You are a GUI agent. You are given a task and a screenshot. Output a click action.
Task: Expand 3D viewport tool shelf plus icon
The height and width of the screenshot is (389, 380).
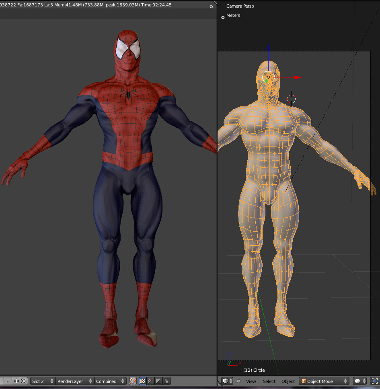pos(223,17)
